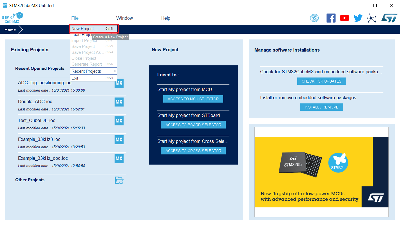400x226 pixels.
Task: Click the STM32CubeMX logo
Action: click(12, 18)
